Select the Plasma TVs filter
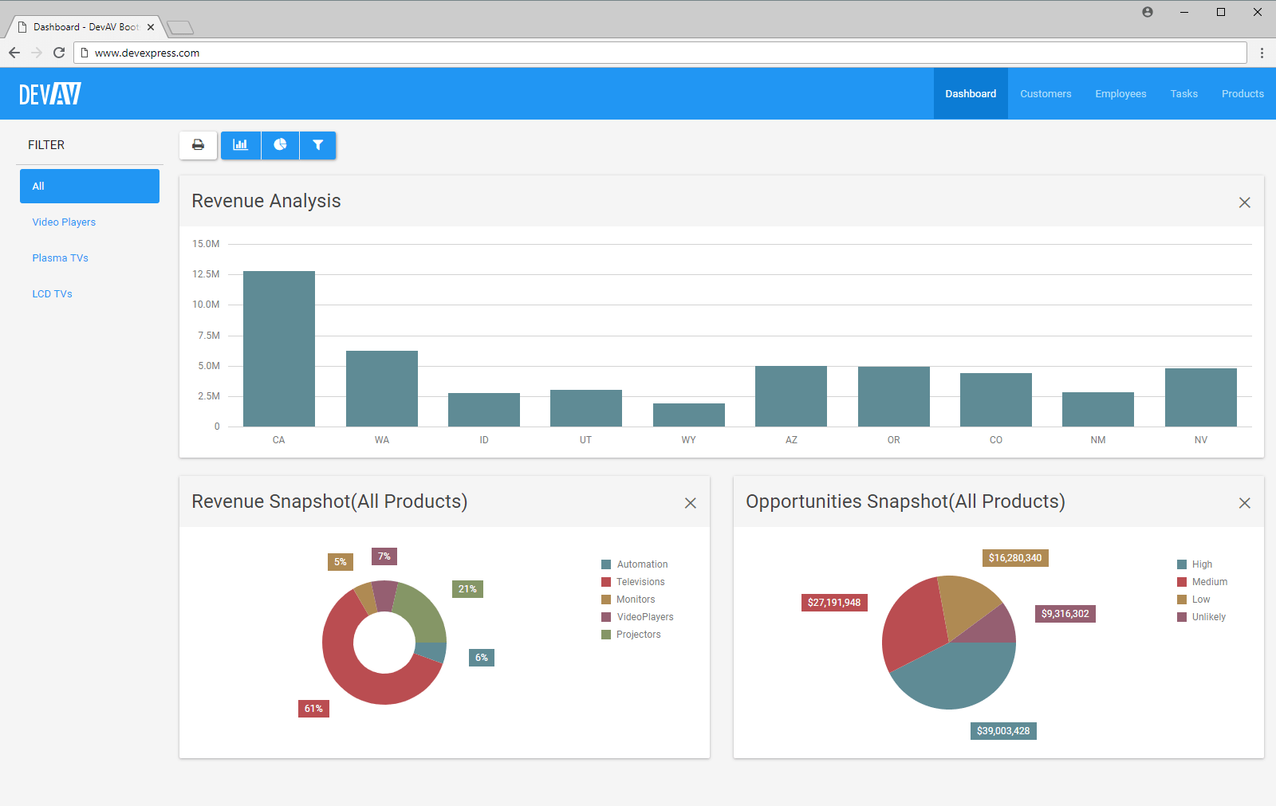The height and width of the screenshot is (806, 1276). click(x=60, y=258)
